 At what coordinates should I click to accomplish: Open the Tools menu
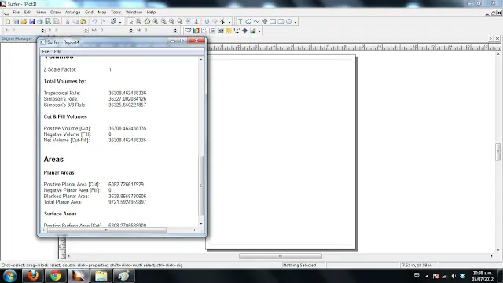click(116, 13)
